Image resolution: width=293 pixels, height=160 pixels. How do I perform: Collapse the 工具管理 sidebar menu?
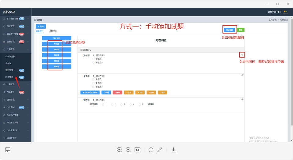[16, 49]
